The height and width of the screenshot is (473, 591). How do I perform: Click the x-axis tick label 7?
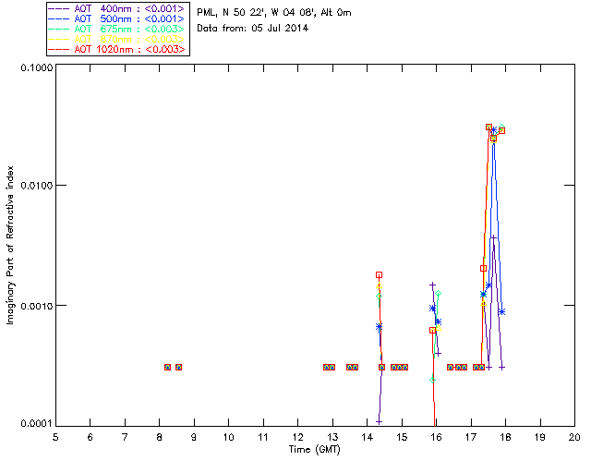(x=125, y=437)
